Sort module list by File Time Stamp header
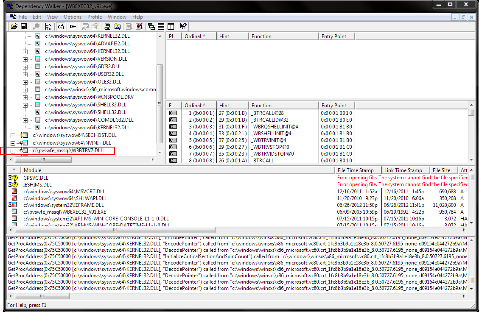 tap(357, 170)
